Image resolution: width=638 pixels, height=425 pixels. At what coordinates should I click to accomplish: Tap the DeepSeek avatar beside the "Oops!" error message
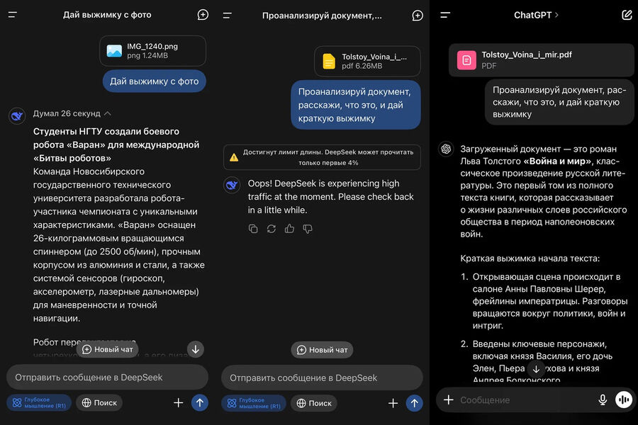(x=232, y=186)
